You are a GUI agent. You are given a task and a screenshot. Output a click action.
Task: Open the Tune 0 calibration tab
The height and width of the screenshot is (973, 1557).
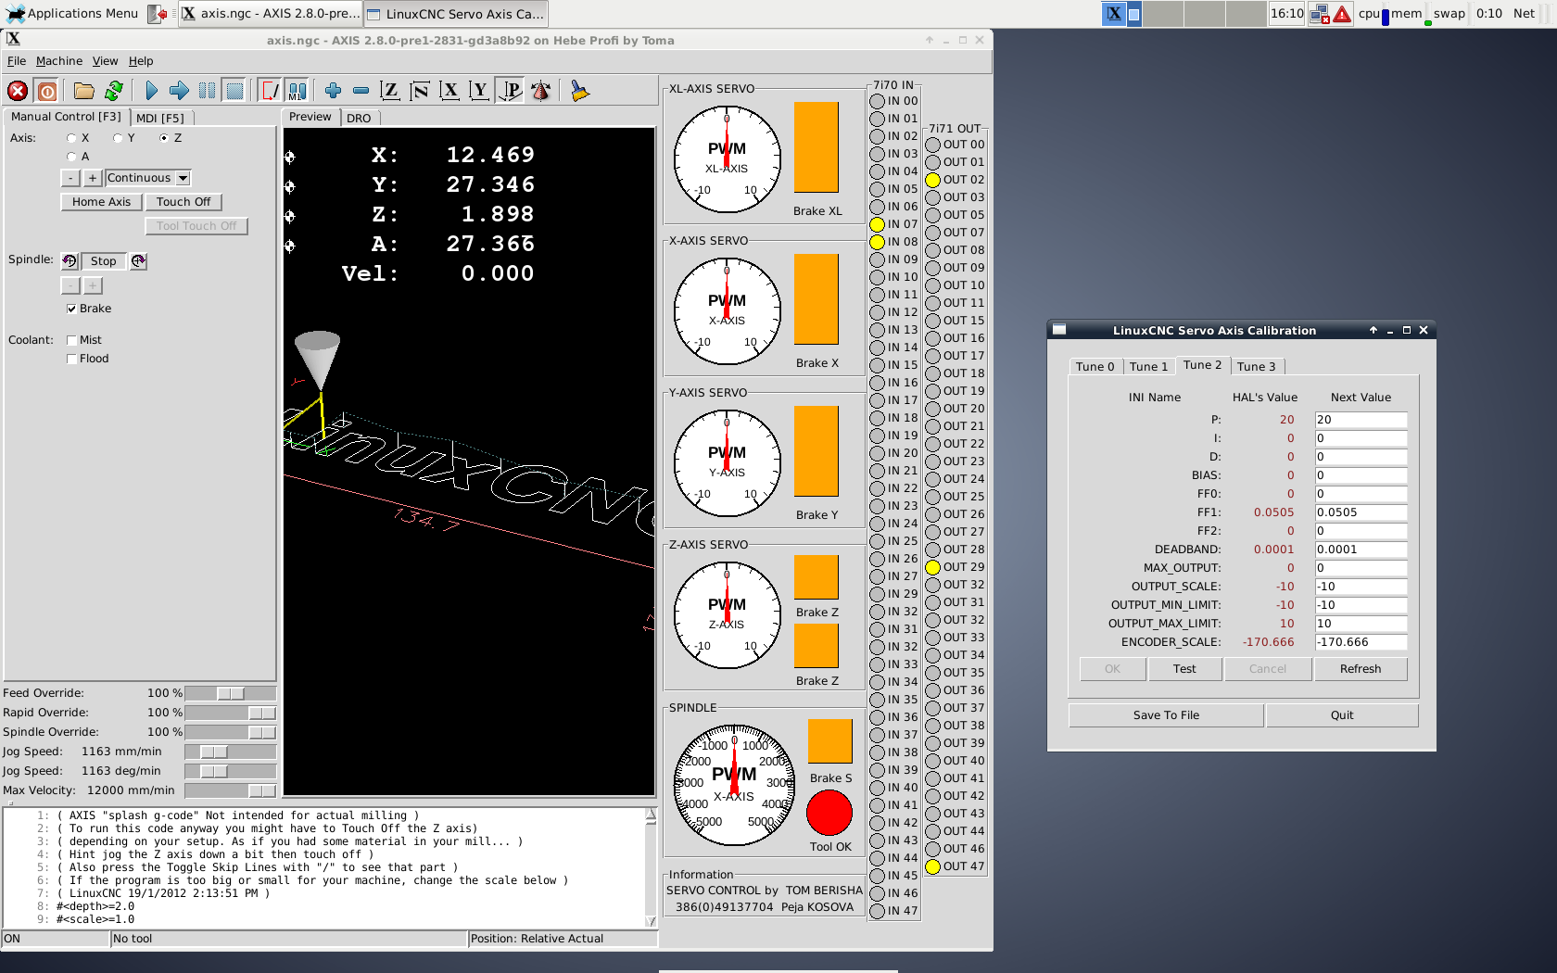coord(1095,367)
